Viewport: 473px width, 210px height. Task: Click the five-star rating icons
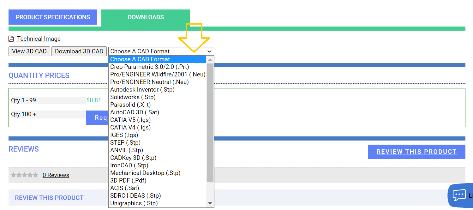24,175
